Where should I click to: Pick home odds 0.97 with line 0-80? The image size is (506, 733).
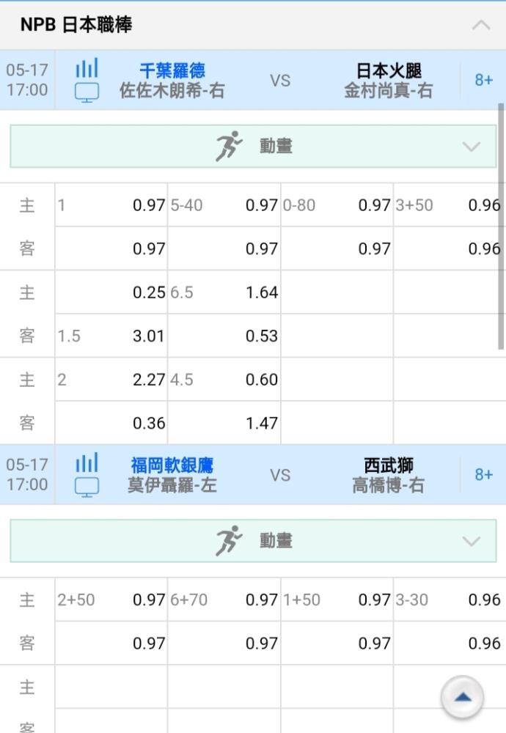[374, 205]
